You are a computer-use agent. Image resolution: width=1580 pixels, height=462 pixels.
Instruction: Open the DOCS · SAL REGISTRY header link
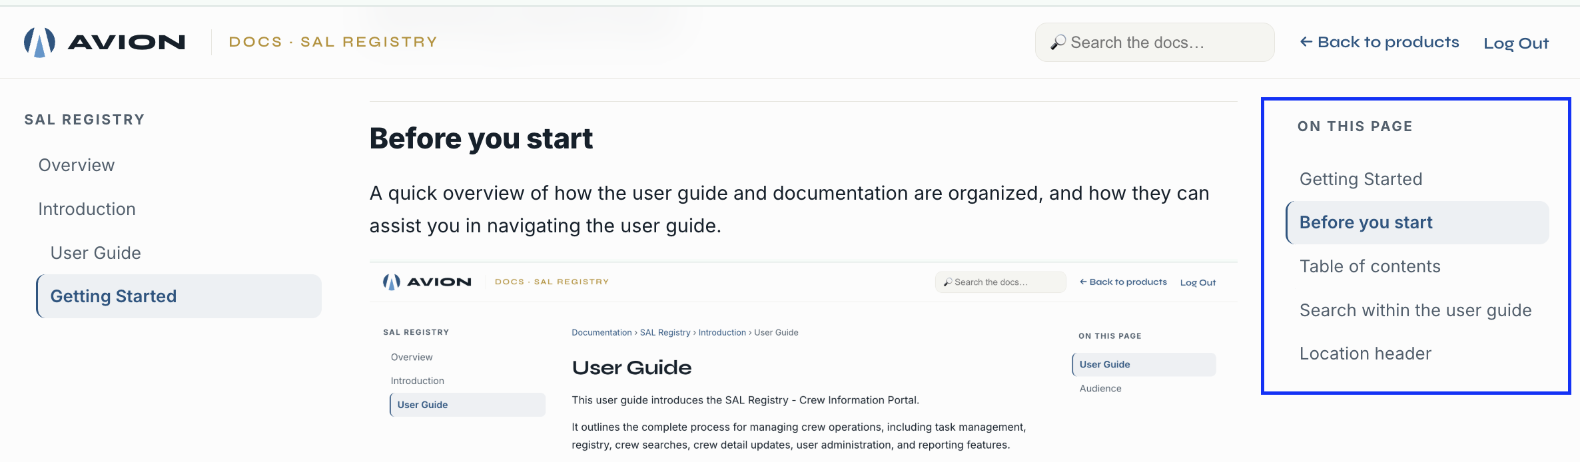point(333,42)
